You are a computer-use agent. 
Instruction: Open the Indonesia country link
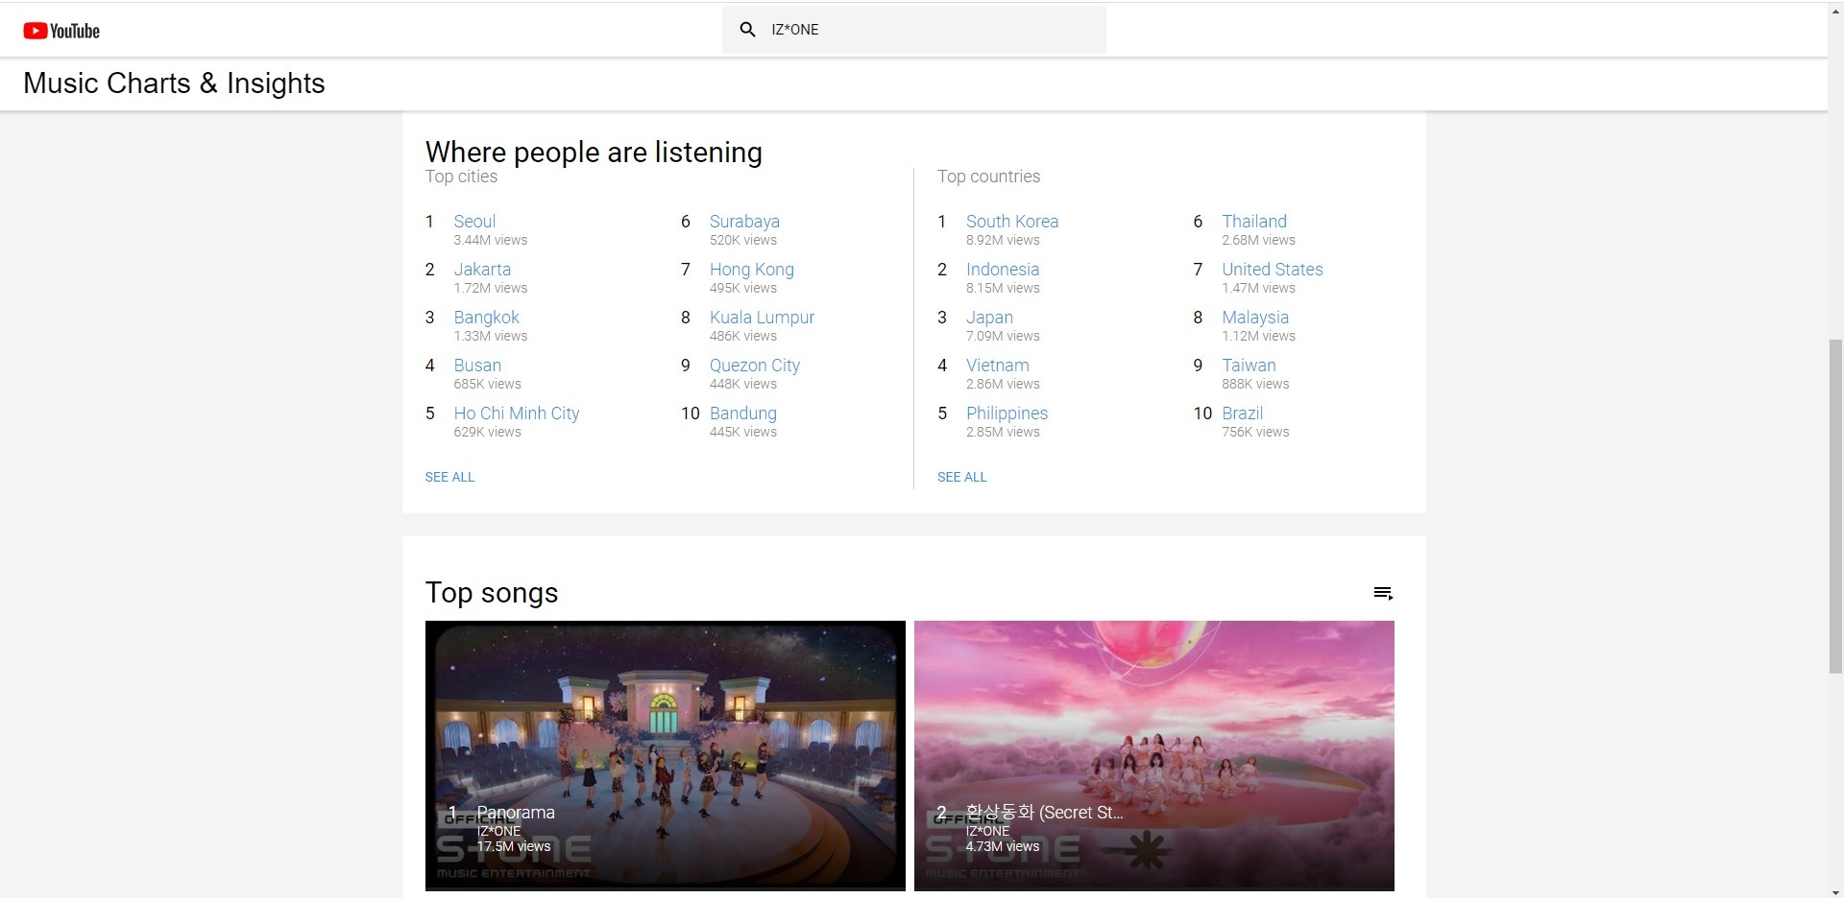[x=1003, y=270]
